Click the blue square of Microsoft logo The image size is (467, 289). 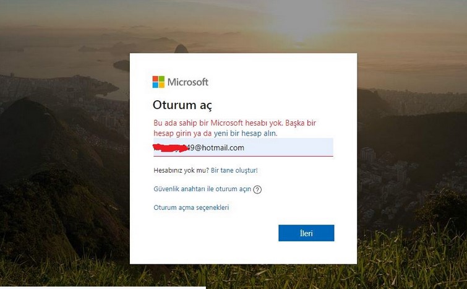click(x=155, y=85)
